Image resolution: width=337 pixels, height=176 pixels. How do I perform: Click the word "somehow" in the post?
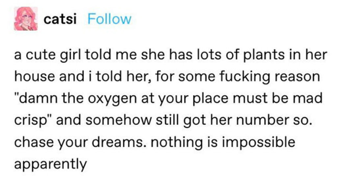click(x=118, y=120)
